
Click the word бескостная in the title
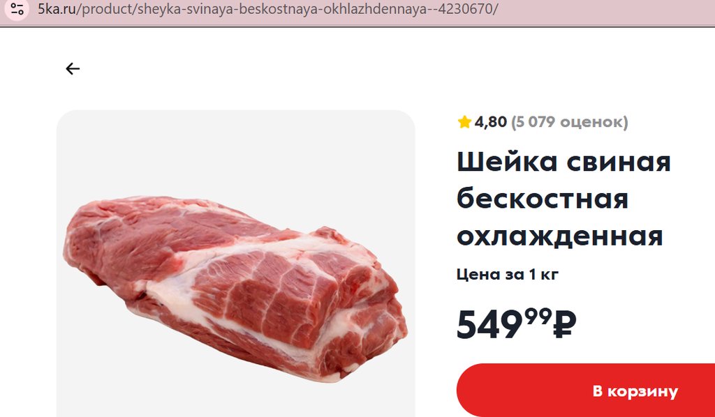click(x=543, y=199)
